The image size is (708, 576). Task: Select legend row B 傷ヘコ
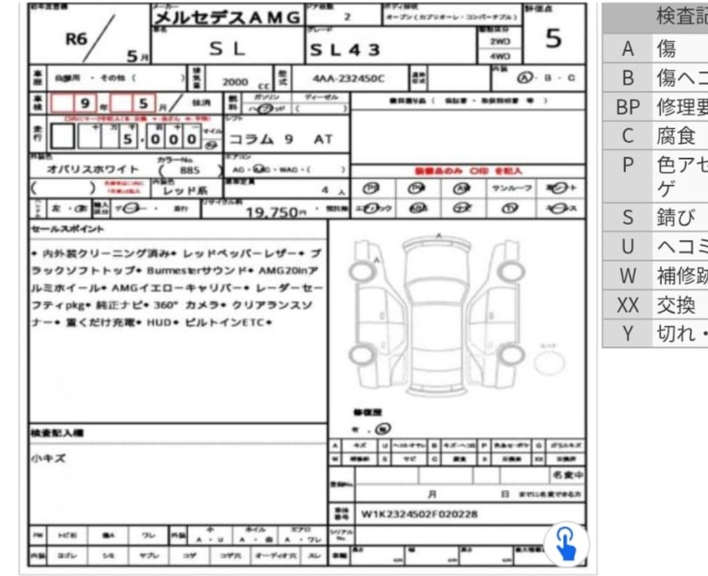tap(655, 78)
